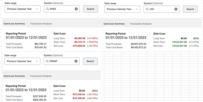This screenshot has width=203, height=102.
Task: Switch to Transaction Analyzer tab in PARAP panel
Action: [41, 76]
